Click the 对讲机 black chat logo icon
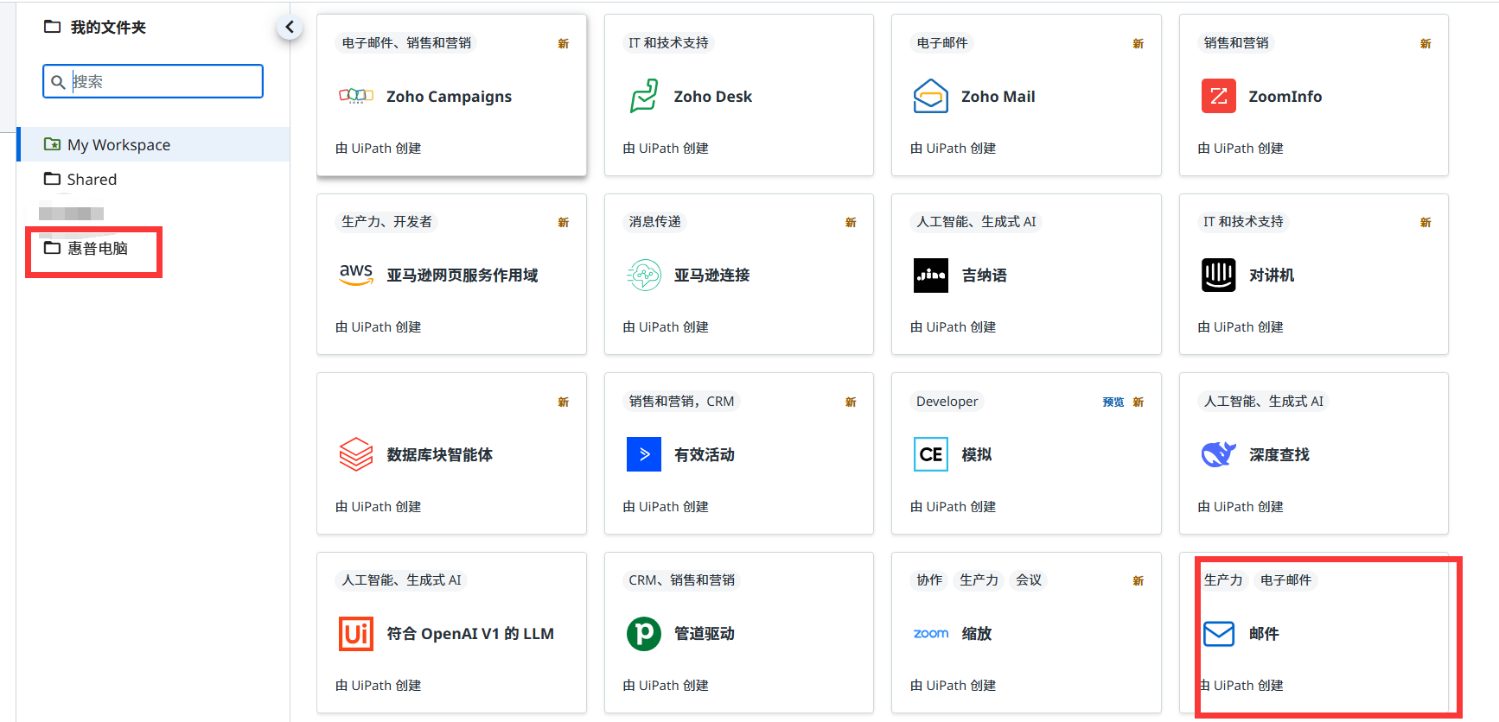This screenshot has width=1499, height=722. point(1219,275)
